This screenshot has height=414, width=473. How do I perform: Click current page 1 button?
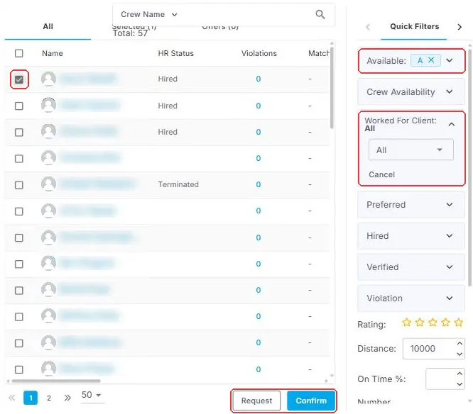(31, 398)
